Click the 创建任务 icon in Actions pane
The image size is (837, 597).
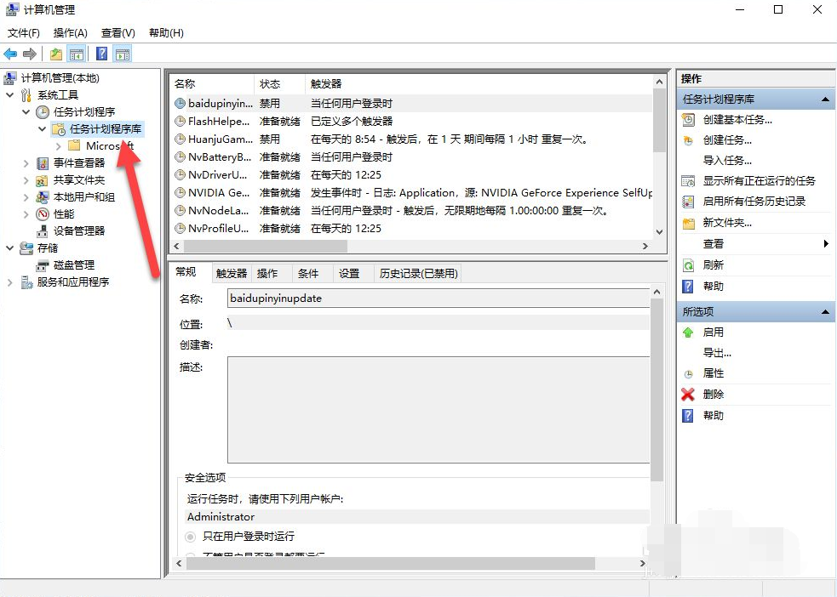click(688, 139)
